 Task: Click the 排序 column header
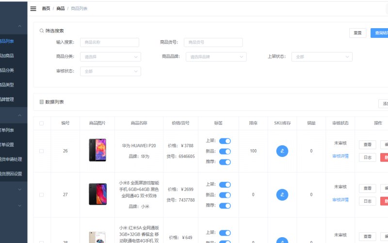pos(253,123)
